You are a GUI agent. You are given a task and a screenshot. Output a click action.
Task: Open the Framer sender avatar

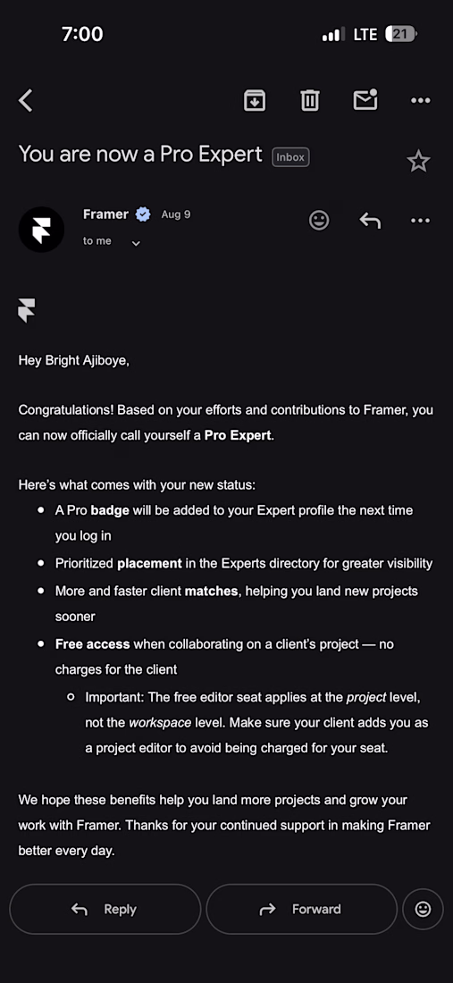[x=41, y=230]
